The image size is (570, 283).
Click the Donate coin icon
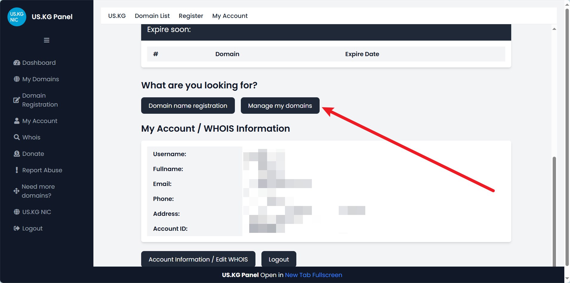pos(17,154)
